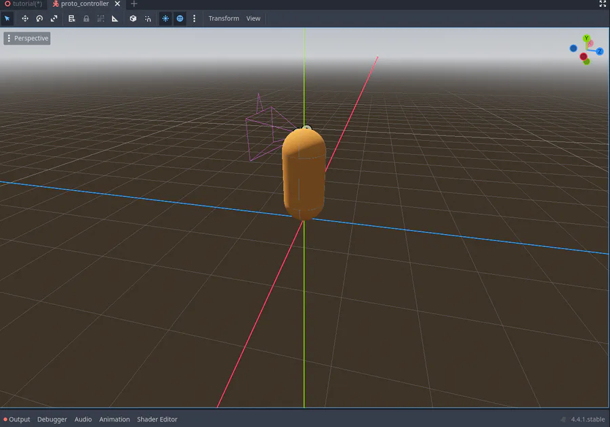The height and width of the screenshot is (427, 610).
Task: Toggle Use Local Space cube icon
Action: click(x=133, y=19)
